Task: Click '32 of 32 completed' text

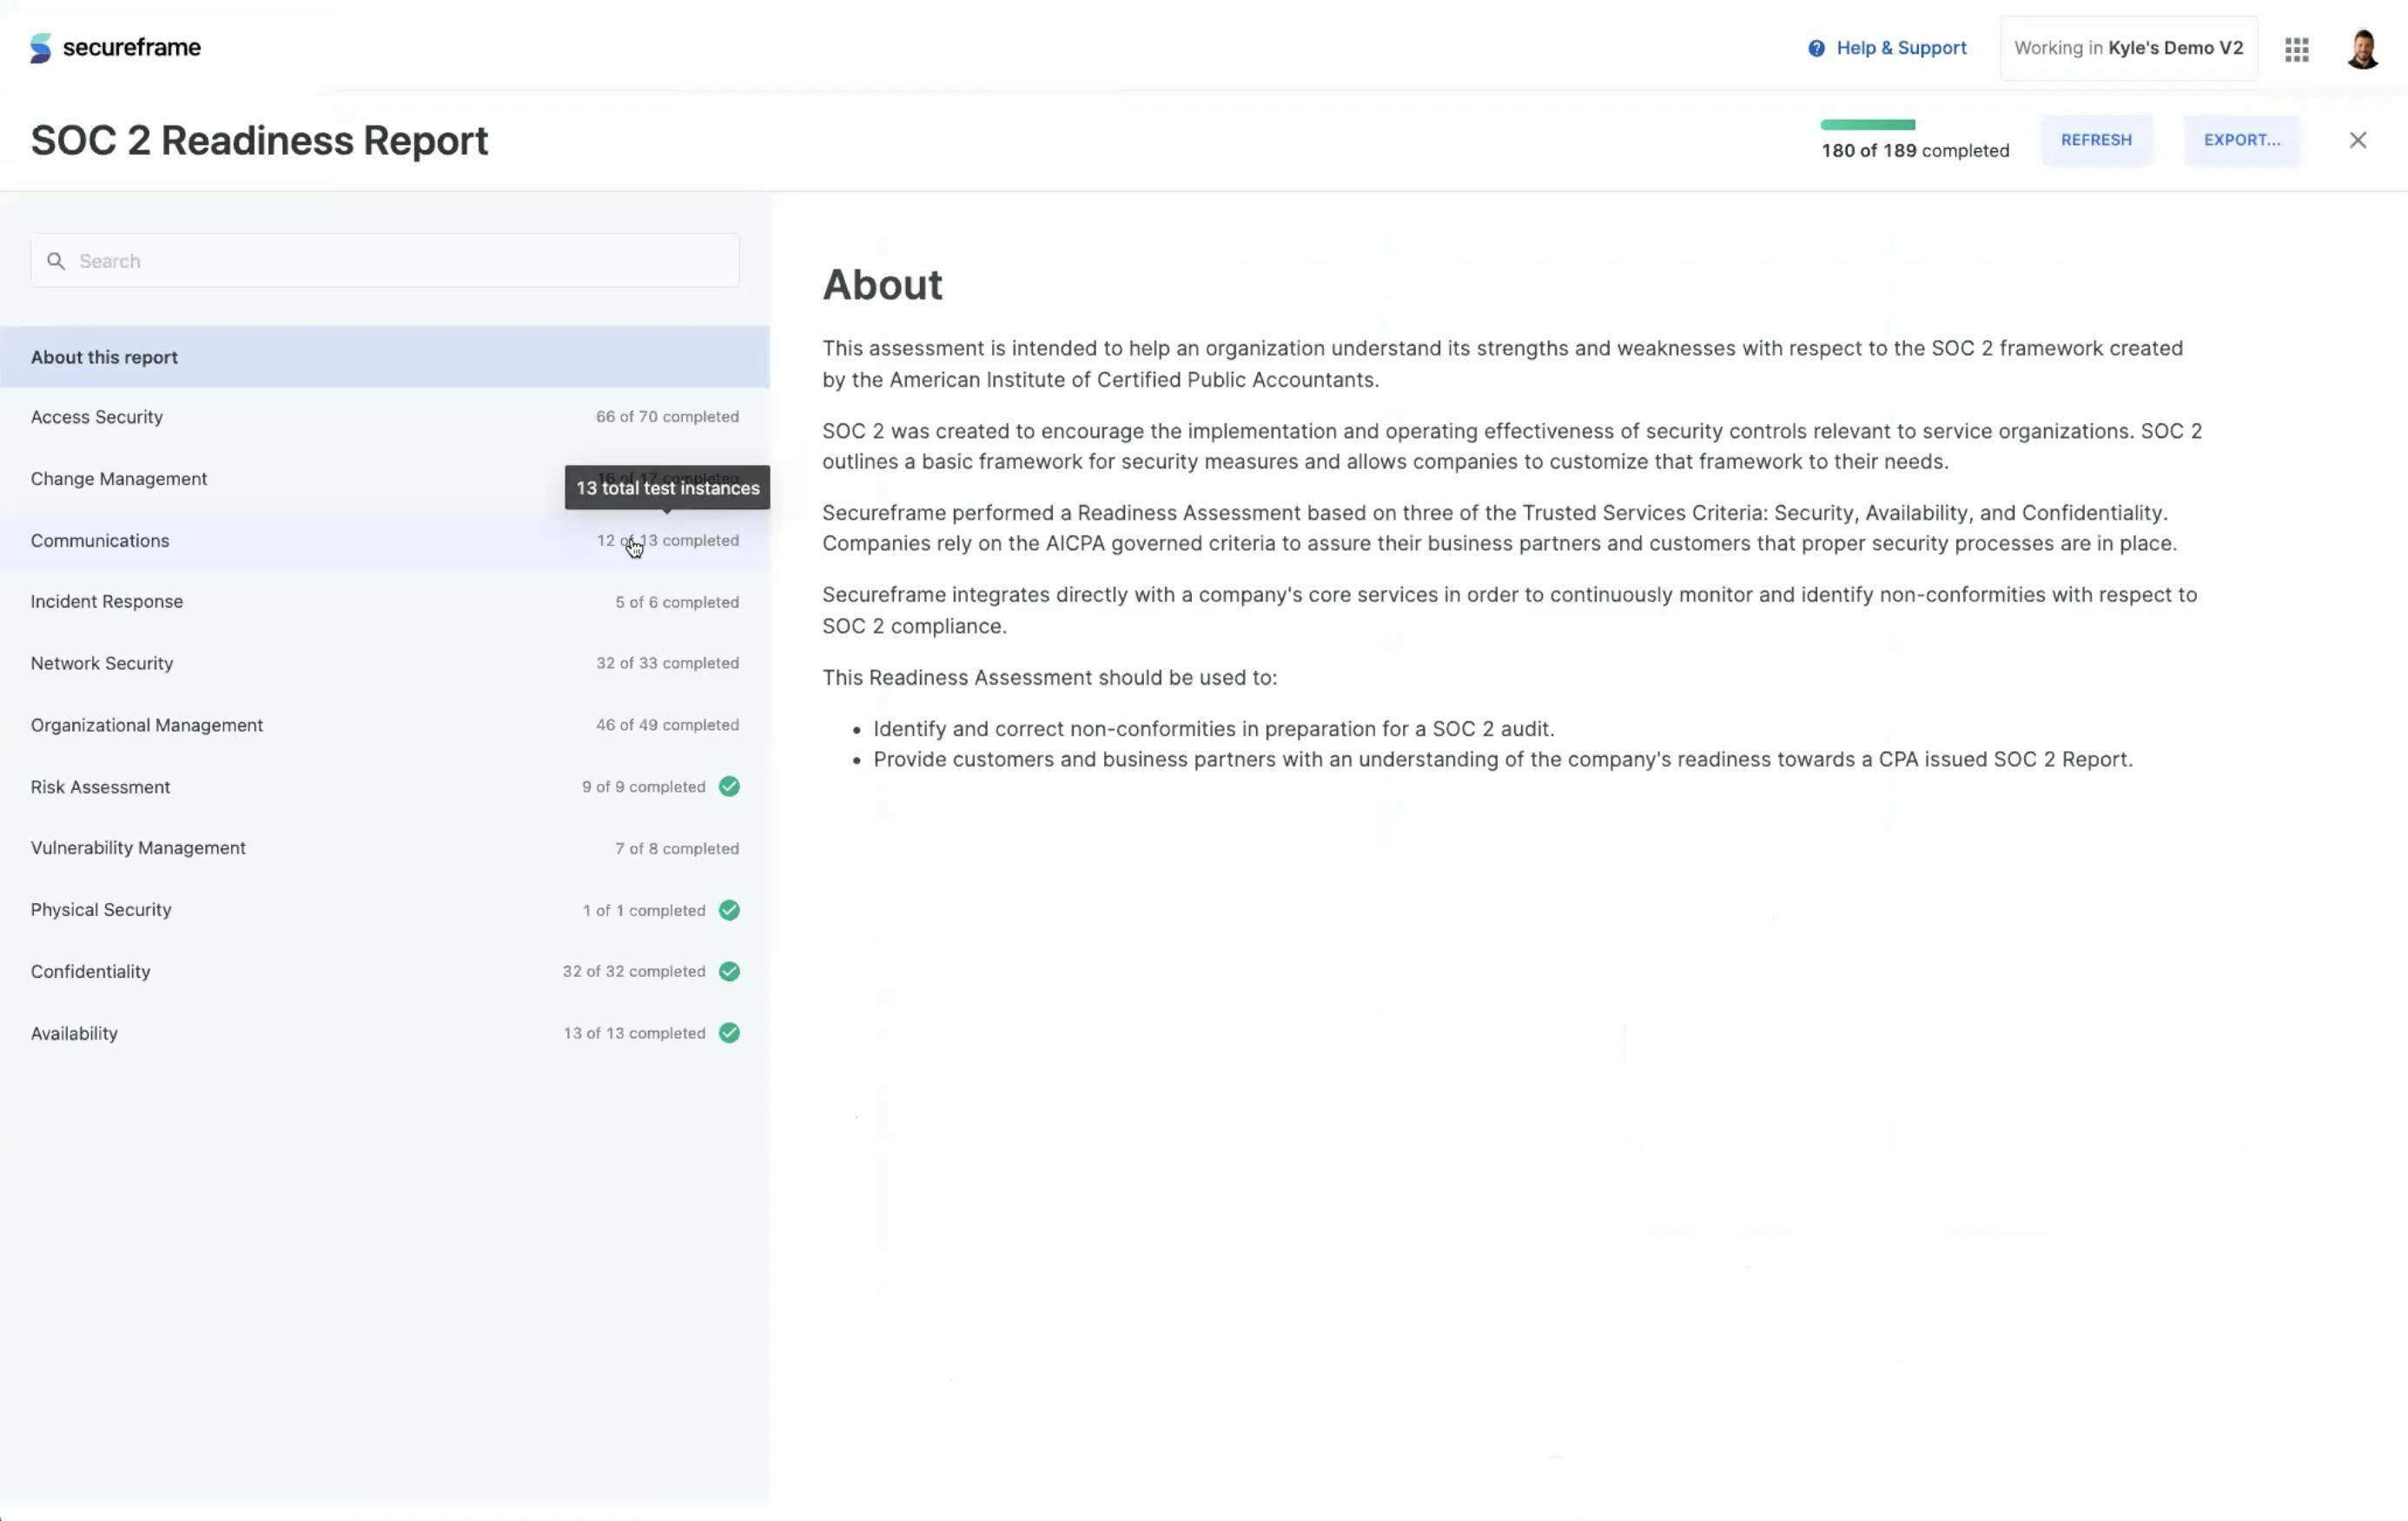Action: point(633,972)
